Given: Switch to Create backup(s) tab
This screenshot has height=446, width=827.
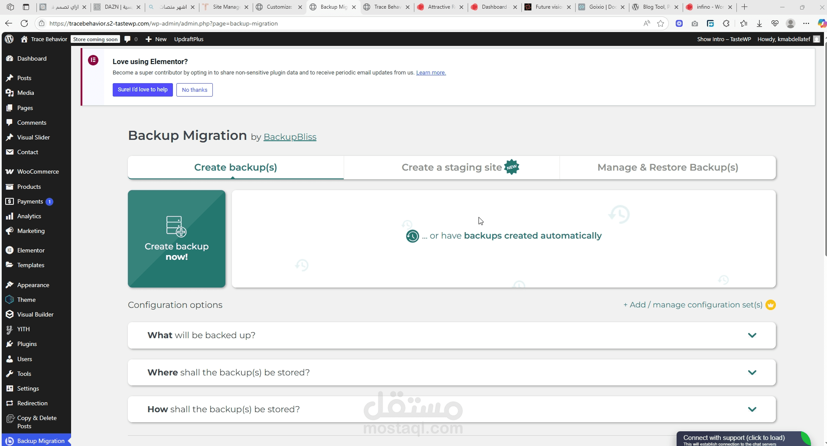Looking at the screenshot, I should pyautogui.click(x=236, y=167).
